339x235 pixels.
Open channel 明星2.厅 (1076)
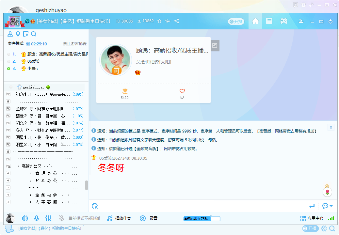[x=45, y=145]
